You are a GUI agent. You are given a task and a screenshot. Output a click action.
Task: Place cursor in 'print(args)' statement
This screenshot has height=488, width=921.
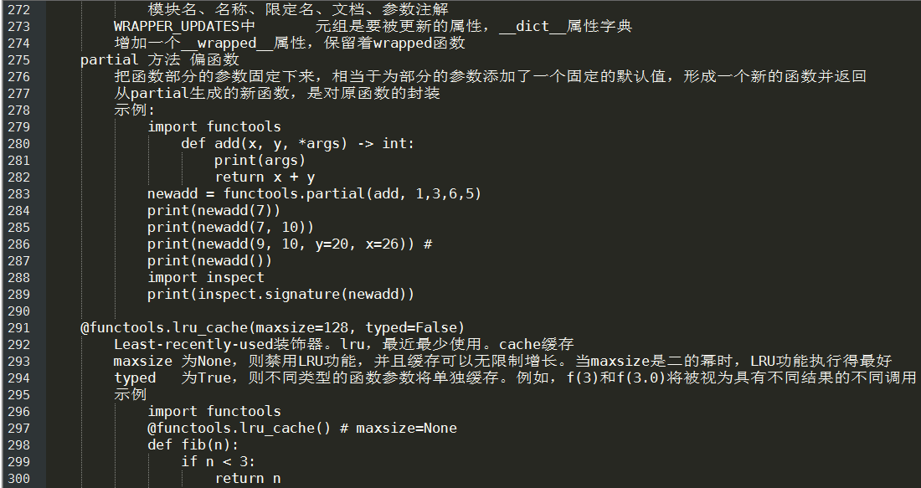(260, 161)
